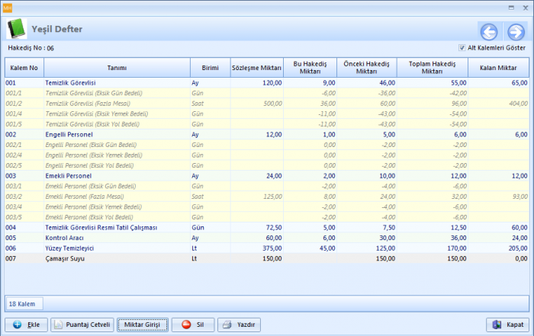Click the Birimi column header
Viewport: 534px width, 336px height.
209,67
